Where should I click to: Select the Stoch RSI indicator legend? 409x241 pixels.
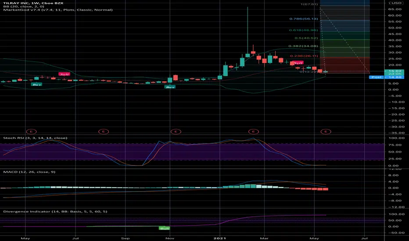[x=35, y=138]
